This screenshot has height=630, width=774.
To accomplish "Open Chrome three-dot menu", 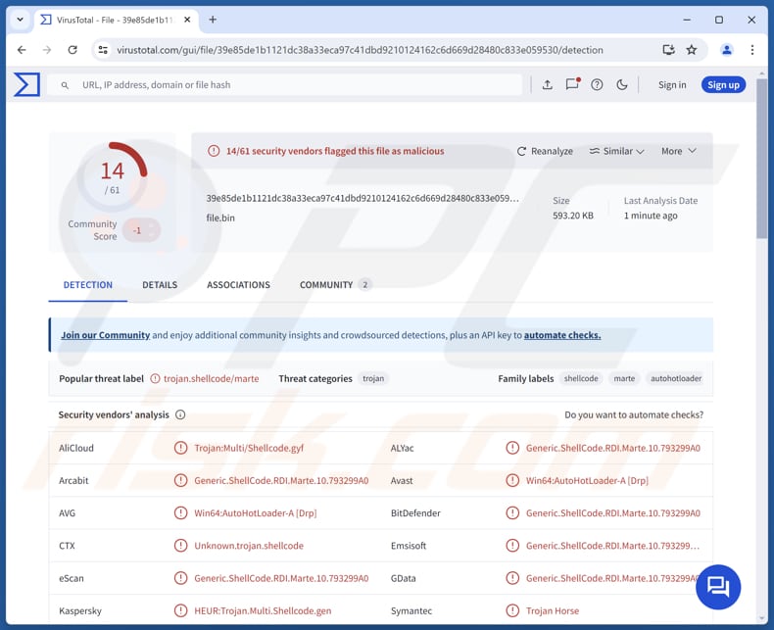I will point(751,50).
